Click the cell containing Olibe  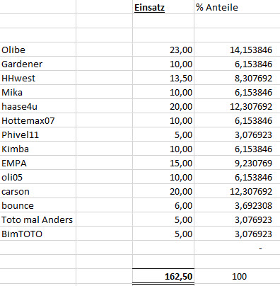click(38, 50)
